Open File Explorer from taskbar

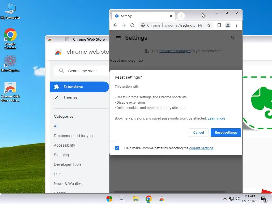pyautogui.click(x=135, y=199)
